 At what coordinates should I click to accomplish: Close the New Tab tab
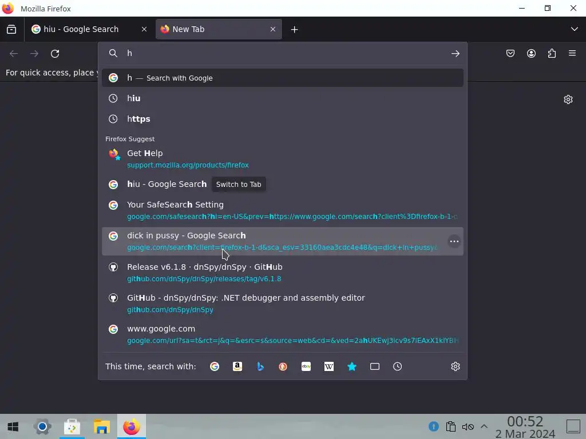point(273,29)
